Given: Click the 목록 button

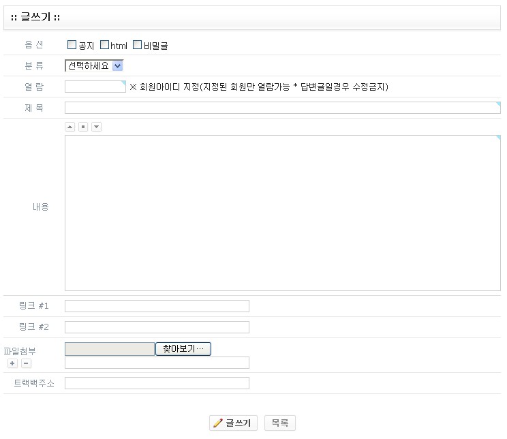Looking at the screenshot, I should click(280, 423).
